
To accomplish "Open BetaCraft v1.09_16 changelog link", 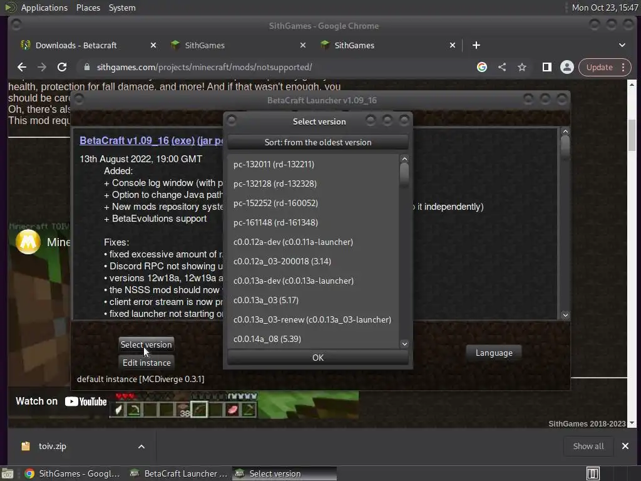I will pyautogui.click(x=125, y=140).
